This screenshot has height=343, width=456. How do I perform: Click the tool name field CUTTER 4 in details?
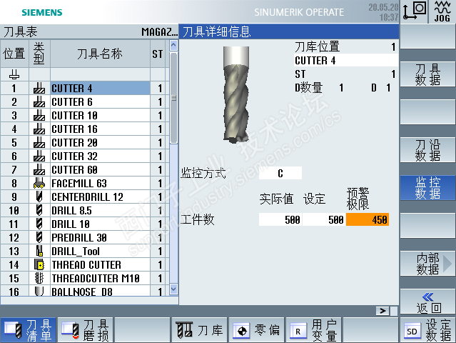click(x=345, y=60)
